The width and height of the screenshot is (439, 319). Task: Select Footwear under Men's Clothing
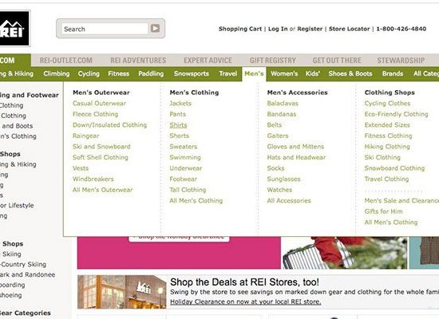pyautogui.click(x=183, y=179)
